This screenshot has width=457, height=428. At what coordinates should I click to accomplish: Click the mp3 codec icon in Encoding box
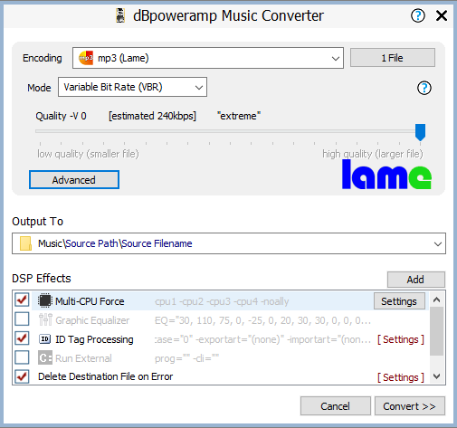[86, 58]
